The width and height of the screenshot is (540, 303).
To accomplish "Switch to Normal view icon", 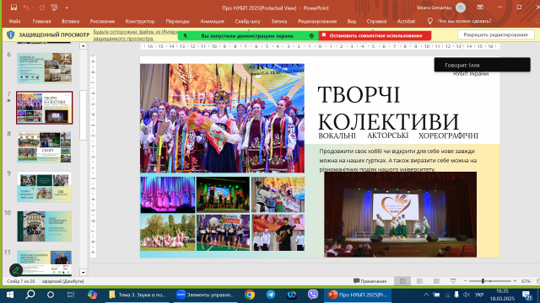I will [x=402, y=281].
